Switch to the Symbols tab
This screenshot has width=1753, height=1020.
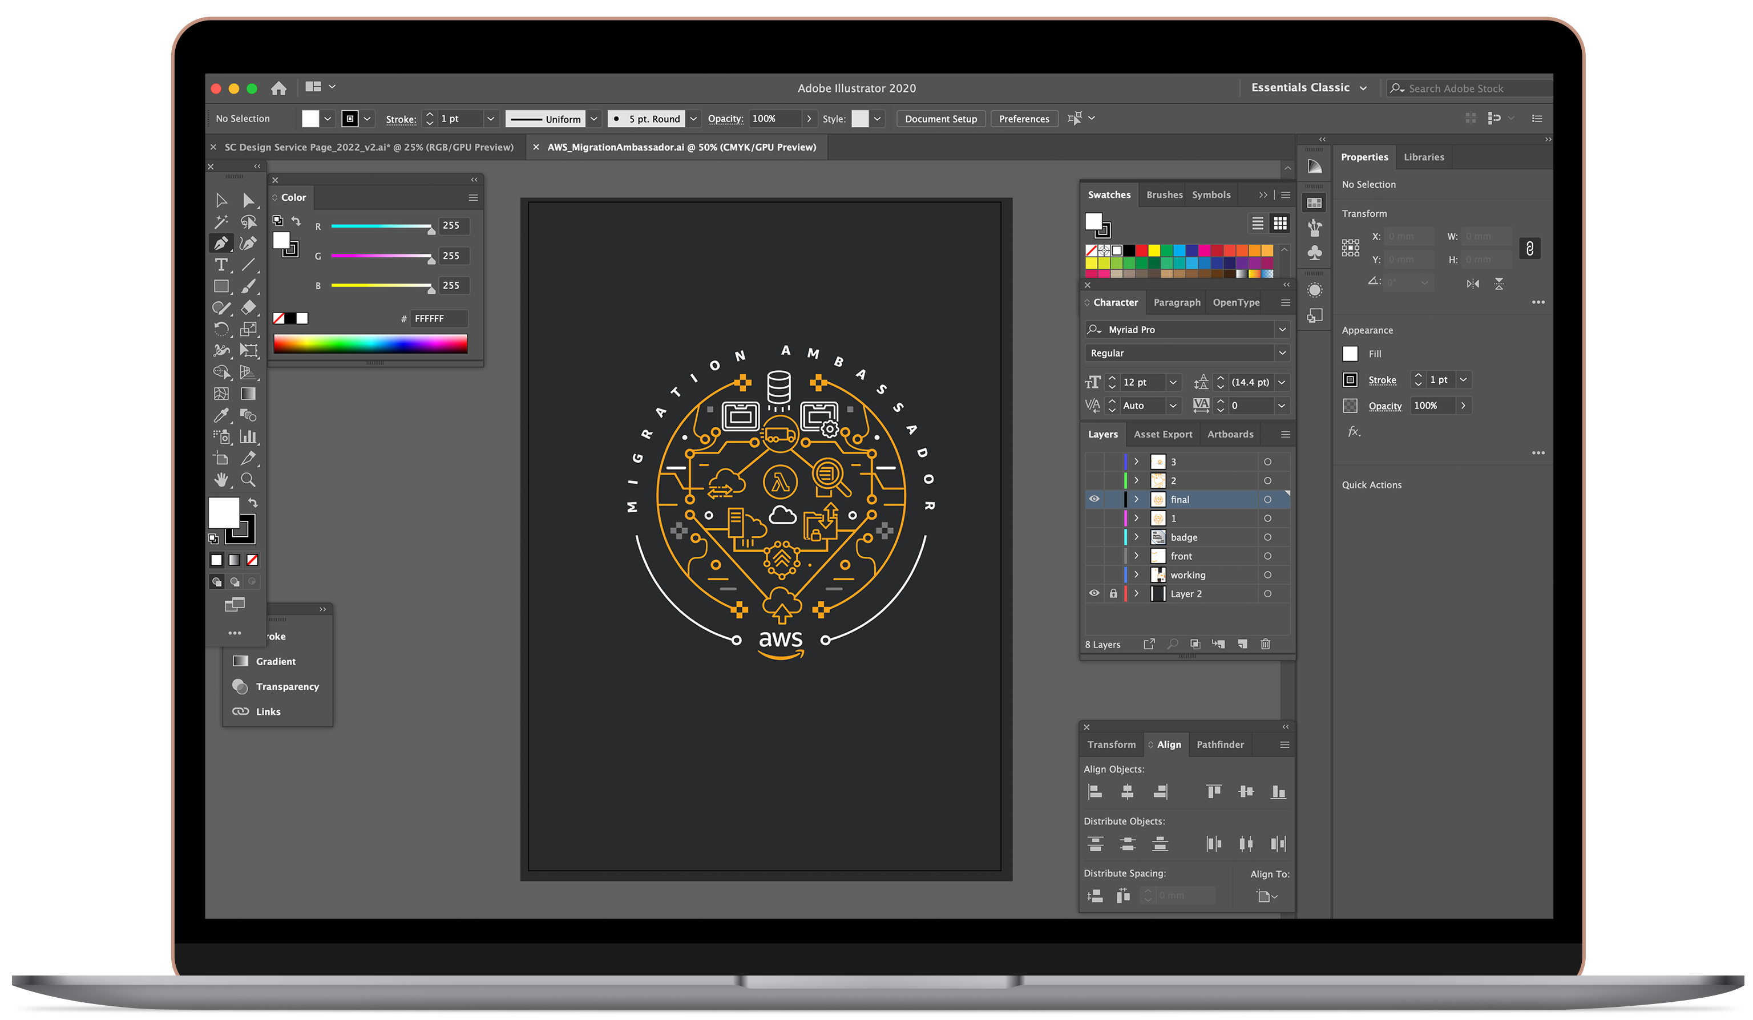pyautogui.click(x=1211, y=195)
